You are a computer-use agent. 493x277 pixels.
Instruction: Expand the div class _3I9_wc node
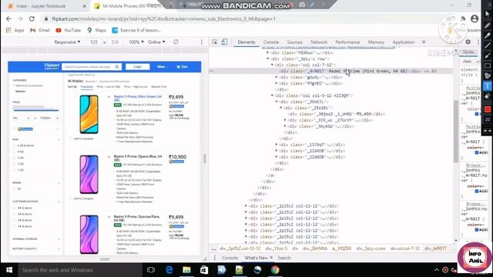(285, 120)
